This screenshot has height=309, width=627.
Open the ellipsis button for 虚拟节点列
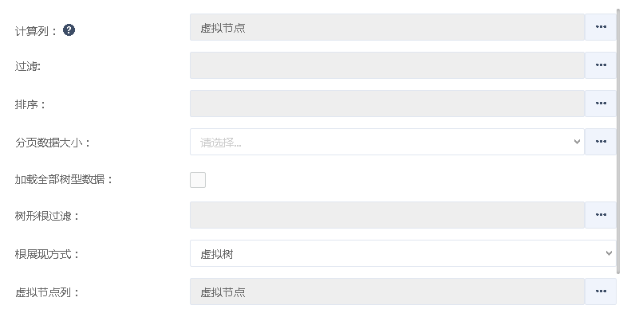click(601, 291)
